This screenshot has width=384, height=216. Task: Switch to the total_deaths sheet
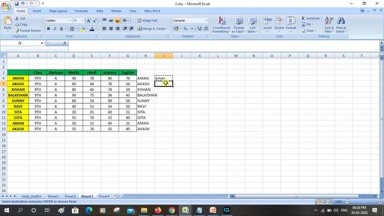point(31,196)
